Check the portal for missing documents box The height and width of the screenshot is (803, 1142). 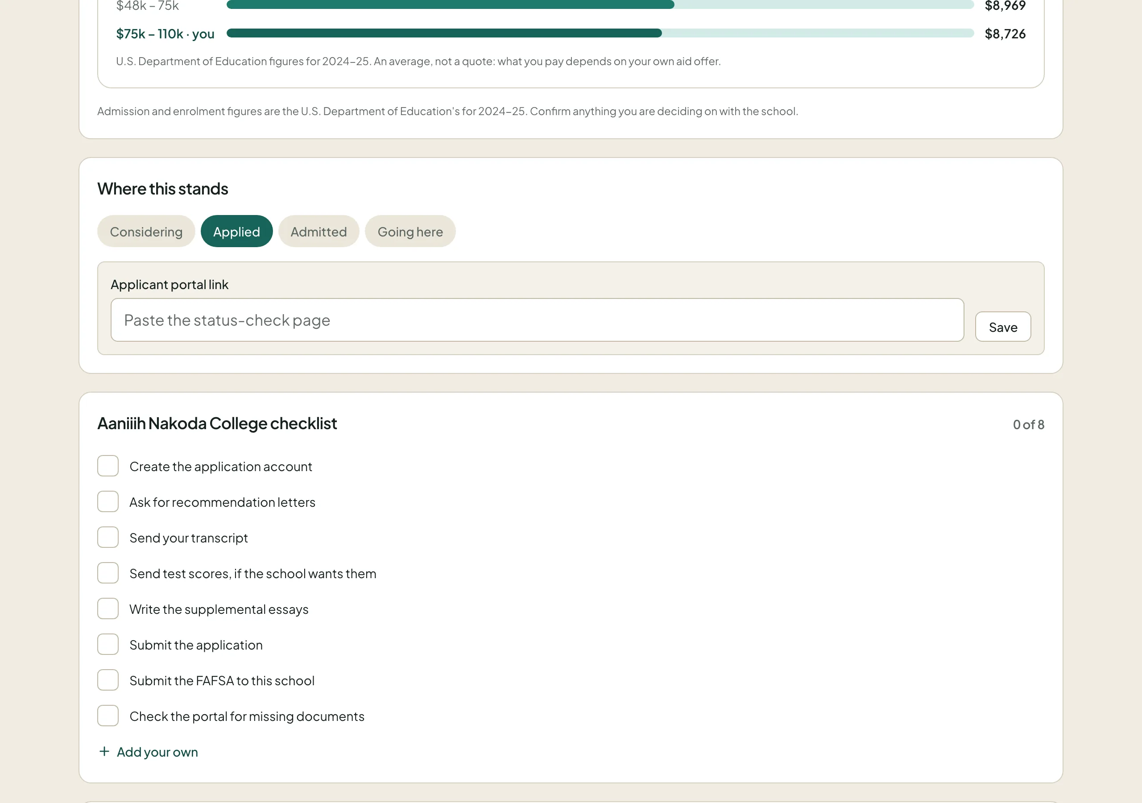pos(108,716)
